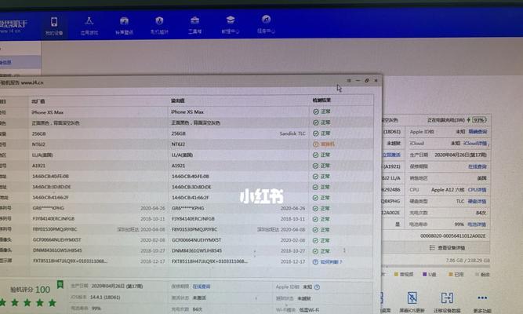Click 精确查询 link beside Apple ID lock
This screenshot has height=314, width=523.
(478, 132)
